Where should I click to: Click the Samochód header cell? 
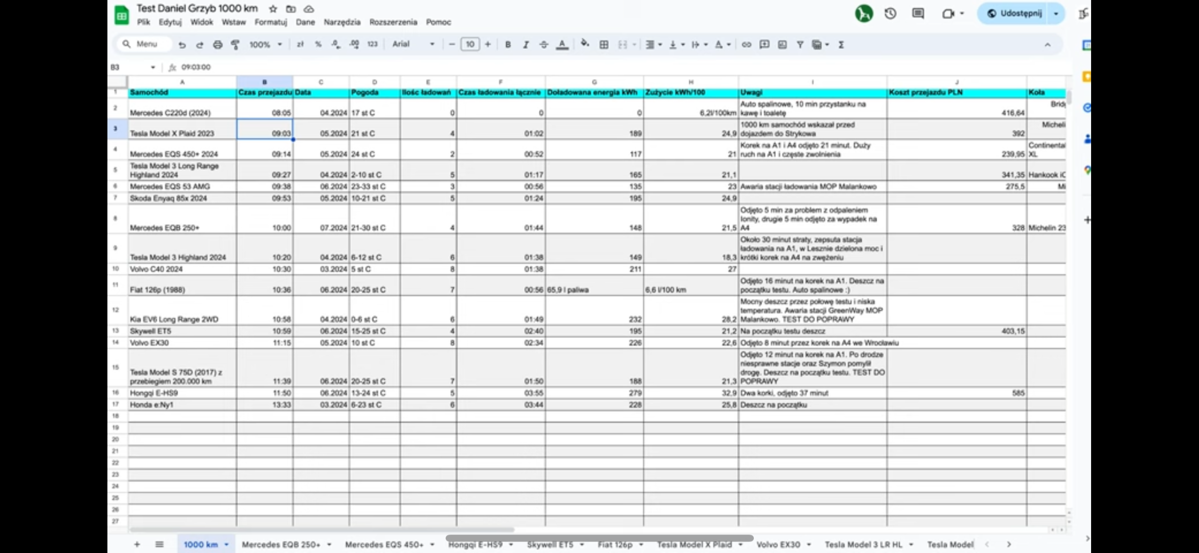(x=182, y=93)
